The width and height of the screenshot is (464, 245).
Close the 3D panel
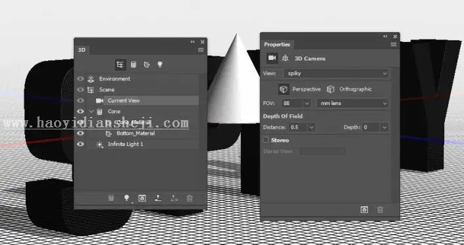click(x=203, y=42)
